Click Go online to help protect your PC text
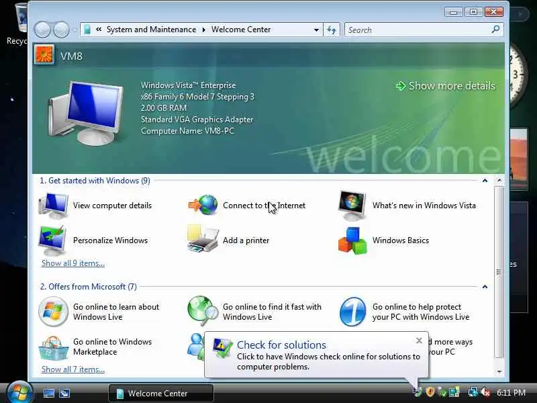 421,312
